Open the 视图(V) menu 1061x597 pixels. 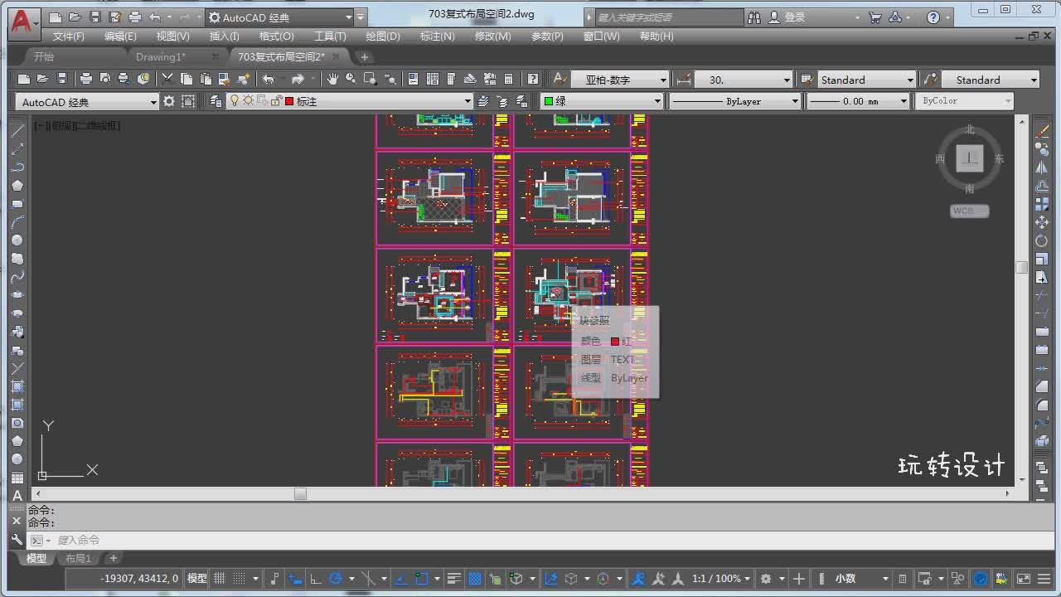pos(172,36)
